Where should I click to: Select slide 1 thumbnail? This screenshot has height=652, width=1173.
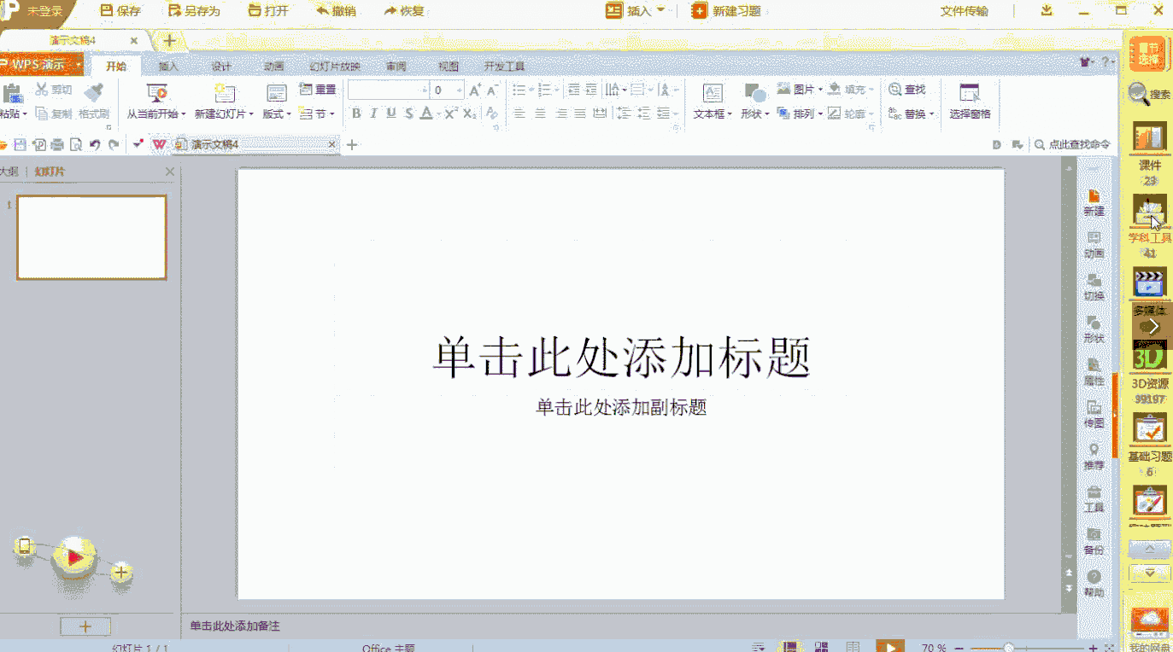[91, 237]
